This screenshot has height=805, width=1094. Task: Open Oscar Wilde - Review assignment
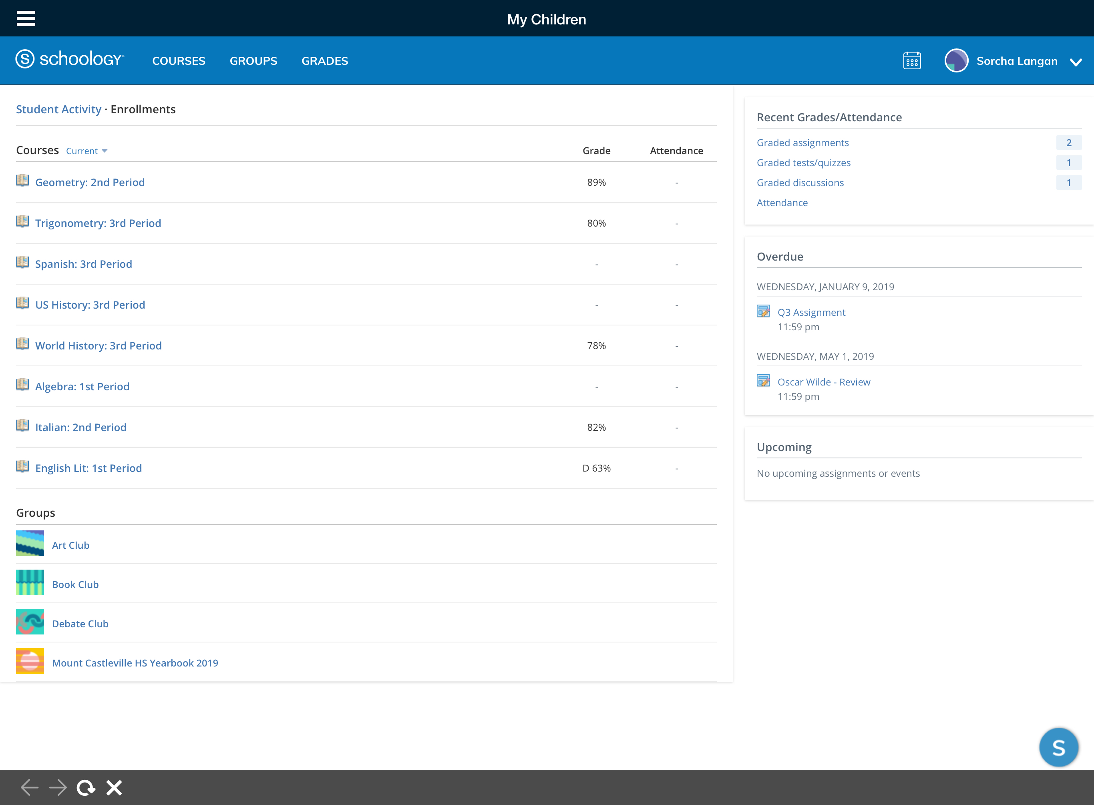pyautogui.click(x=823, y=382)
